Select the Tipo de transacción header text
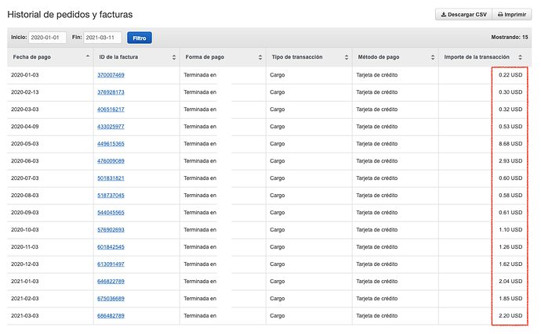 click(x=297, y=57)
